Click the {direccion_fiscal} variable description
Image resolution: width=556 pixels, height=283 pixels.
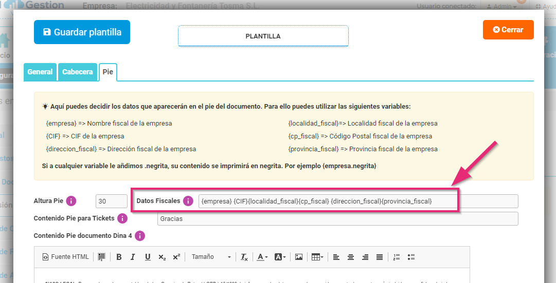(121, 149)
